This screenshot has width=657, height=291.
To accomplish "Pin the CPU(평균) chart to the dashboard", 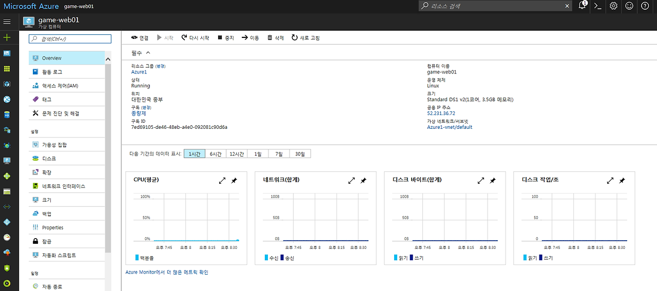I will (x=234, y=181).
